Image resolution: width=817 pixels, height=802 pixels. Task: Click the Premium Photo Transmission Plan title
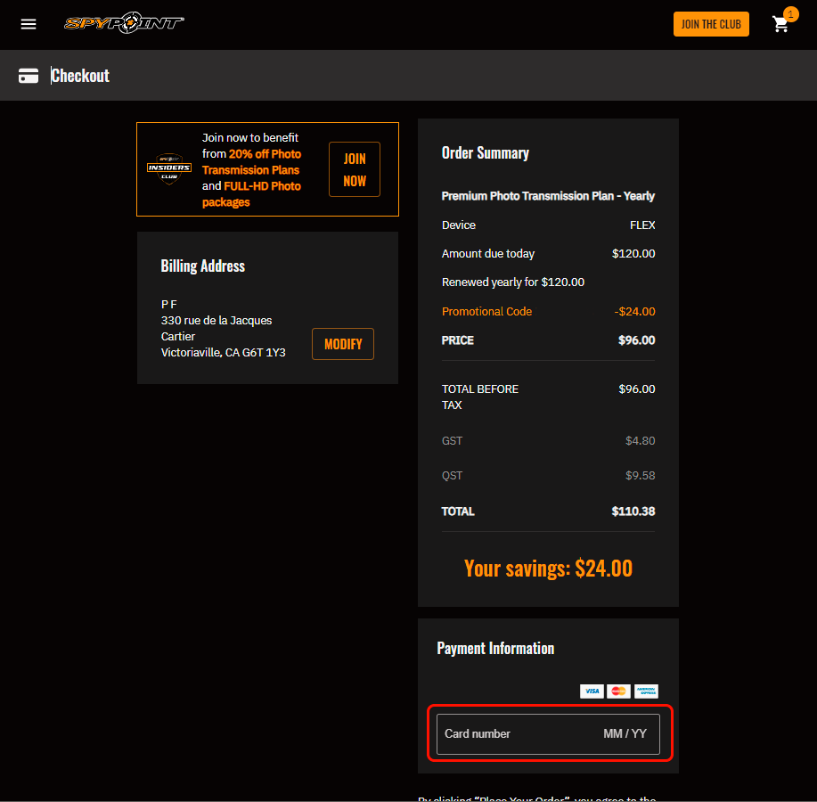(548, 196)
